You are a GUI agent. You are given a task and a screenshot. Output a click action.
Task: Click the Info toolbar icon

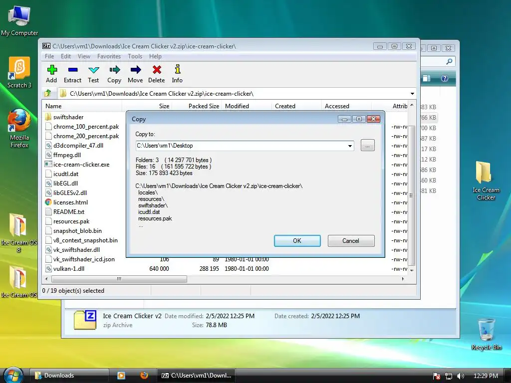coord(177,74)
